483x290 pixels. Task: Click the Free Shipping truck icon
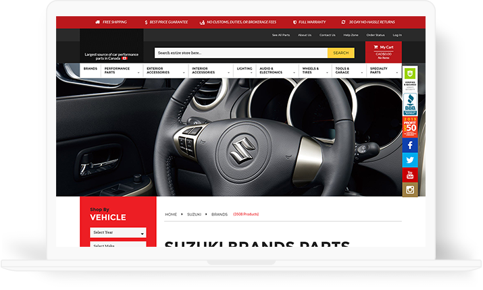click(98, 22)
